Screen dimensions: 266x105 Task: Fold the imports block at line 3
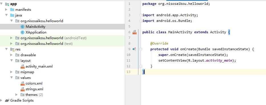[141, 15]
